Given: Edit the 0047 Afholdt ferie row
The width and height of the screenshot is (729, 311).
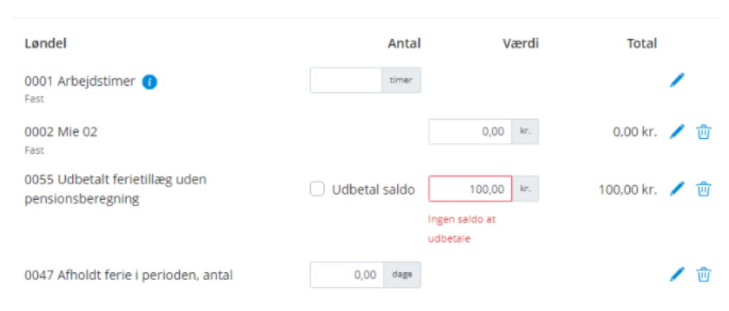Looking at the screenshot, I should tap(677, 275).
